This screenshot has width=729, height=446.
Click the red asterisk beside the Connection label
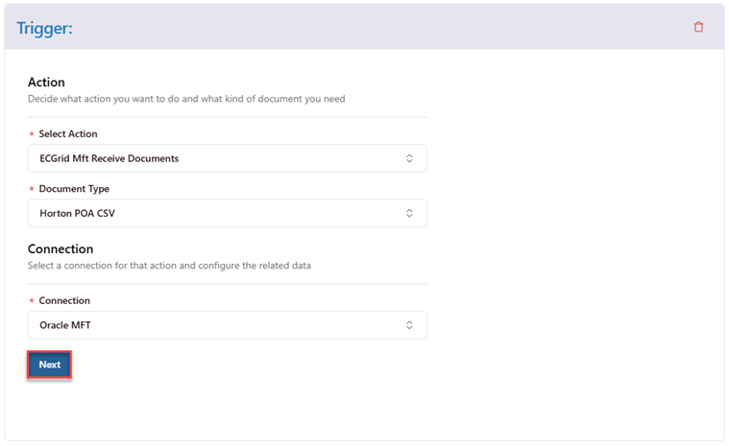[32, 301]
